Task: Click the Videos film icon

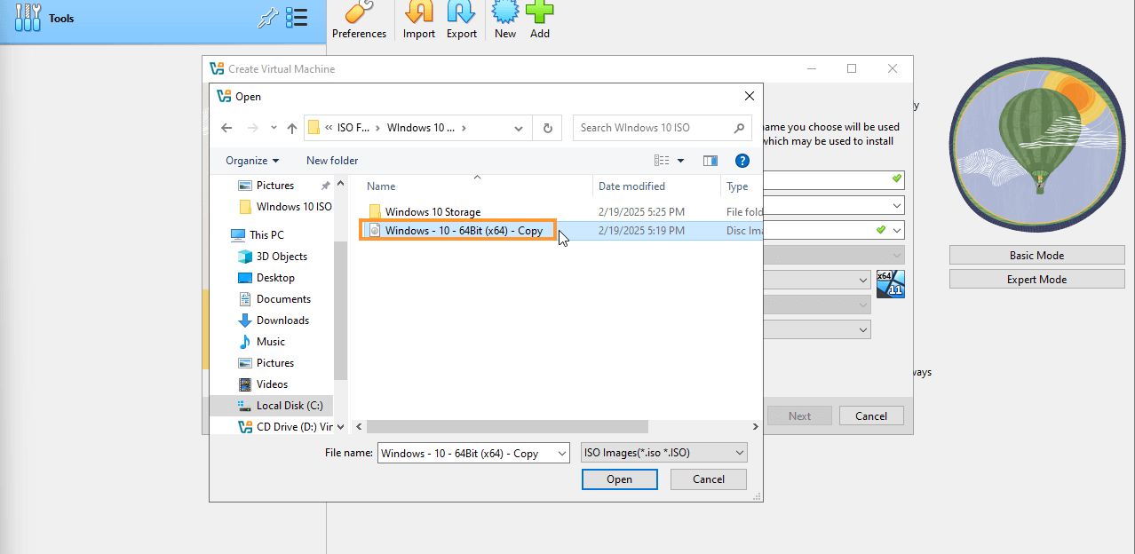Action: [x=245, y=384]
